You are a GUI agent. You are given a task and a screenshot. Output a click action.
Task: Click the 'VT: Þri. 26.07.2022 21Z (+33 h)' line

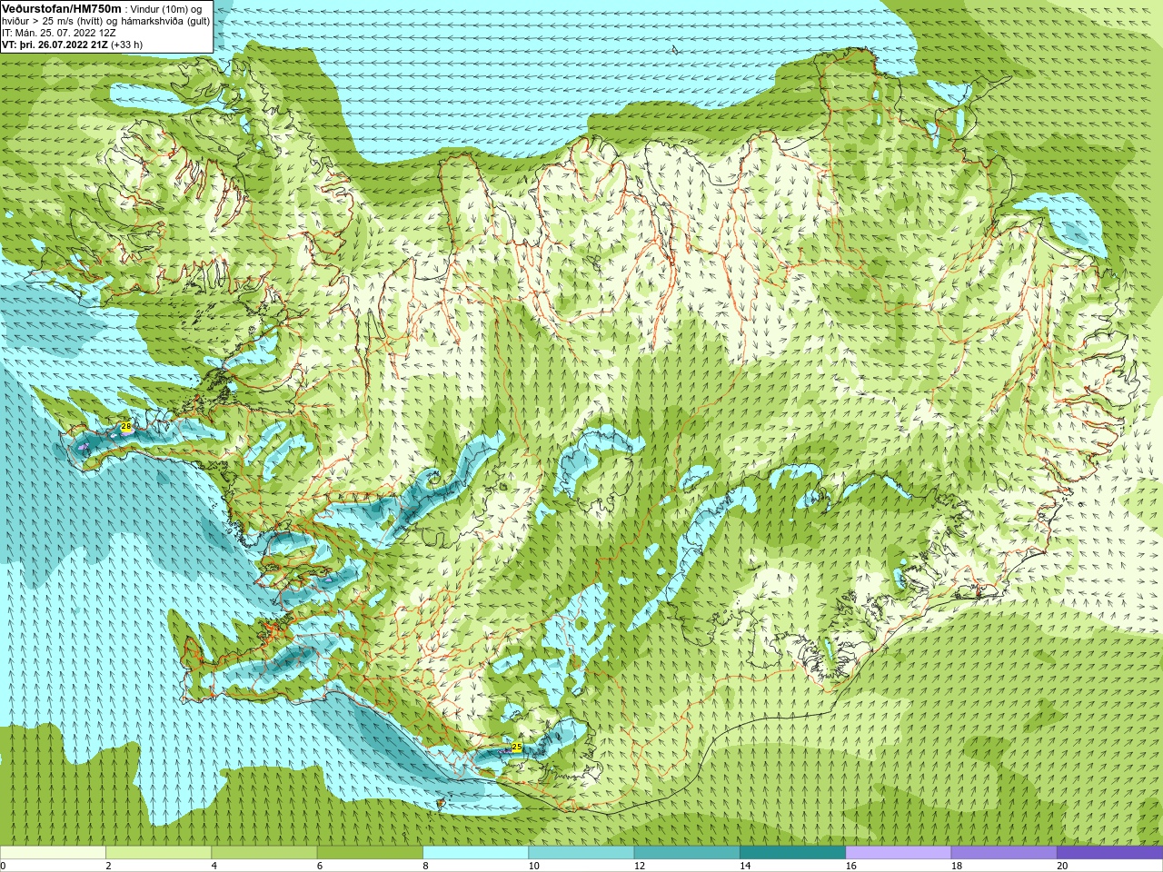coord(72,45)
